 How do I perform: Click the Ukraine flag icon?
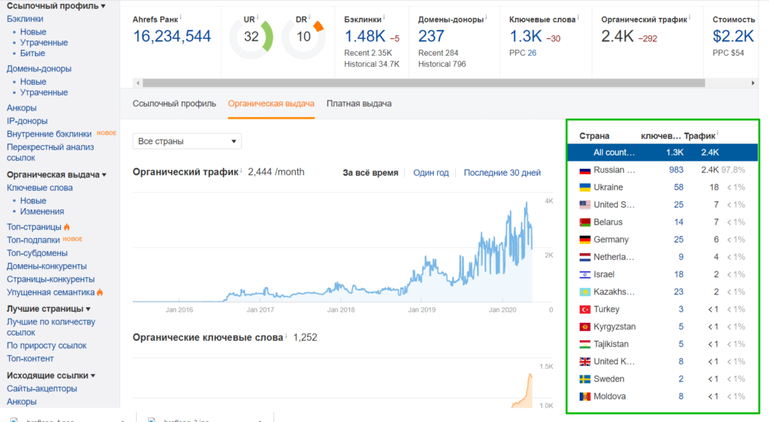(584, 188)
